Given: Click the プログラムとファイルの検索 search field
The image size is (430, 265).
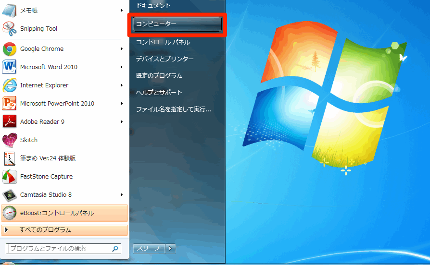Looking at the screenshot, I should click(x=63, y=249).
